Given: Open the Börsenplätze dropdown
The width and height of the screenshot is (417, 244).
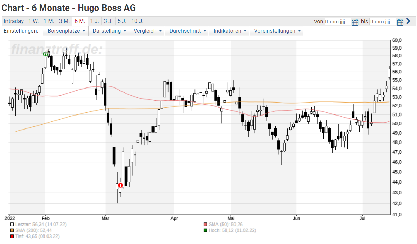Looking at the screenshot, I should (x=66, y=31).
